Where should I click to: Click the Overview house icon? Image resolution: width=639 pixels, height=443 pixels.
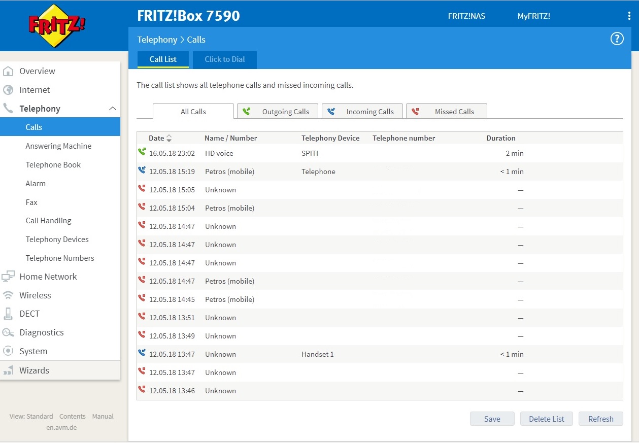pyautogui.click(x=8, y=71)
